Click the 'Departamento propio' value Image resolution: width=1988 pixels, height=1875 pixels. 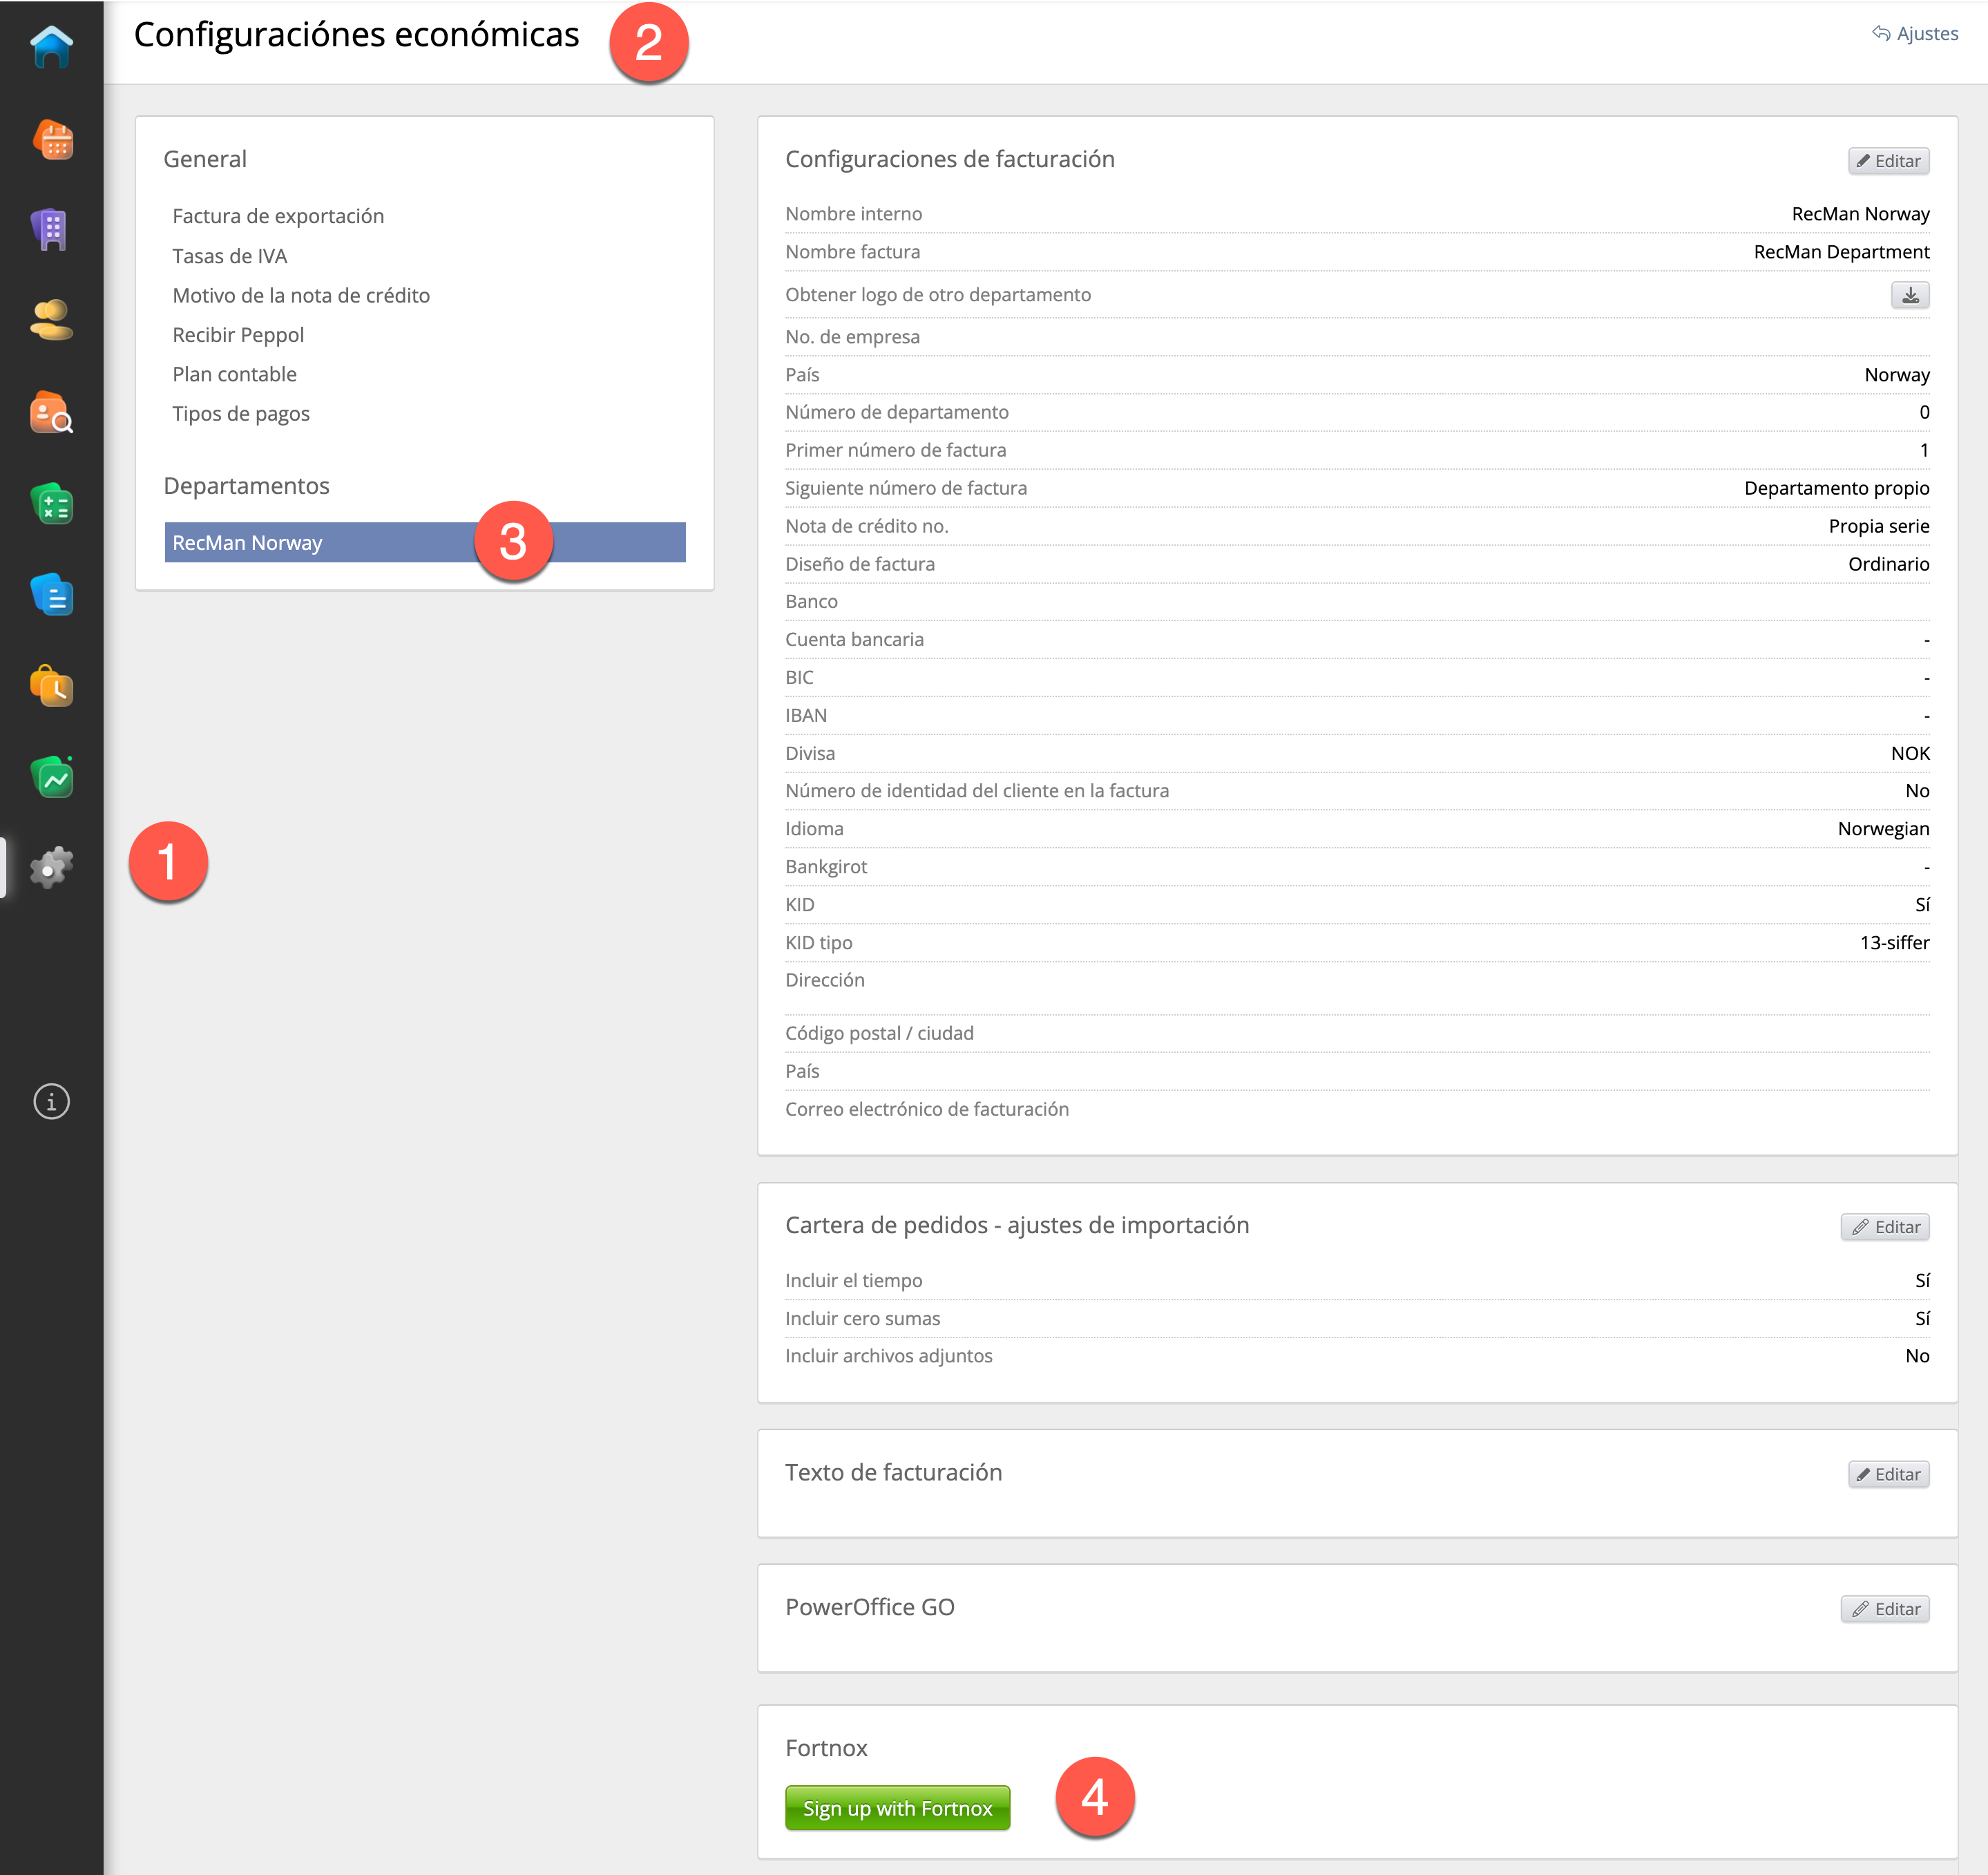[x=1836, y=488]
